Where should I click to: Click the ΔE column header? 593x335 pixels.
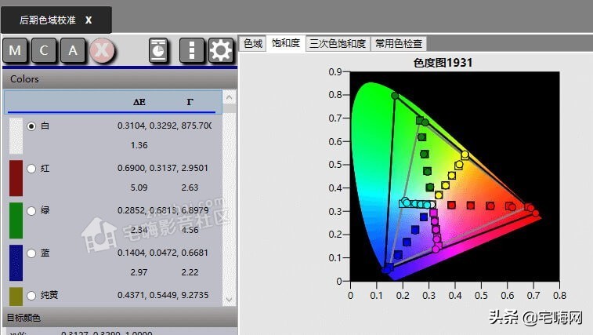coord(139,102)
